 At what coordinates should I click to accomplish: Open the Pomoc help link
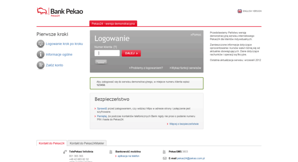pyautogui.click(x=196, y=35)
